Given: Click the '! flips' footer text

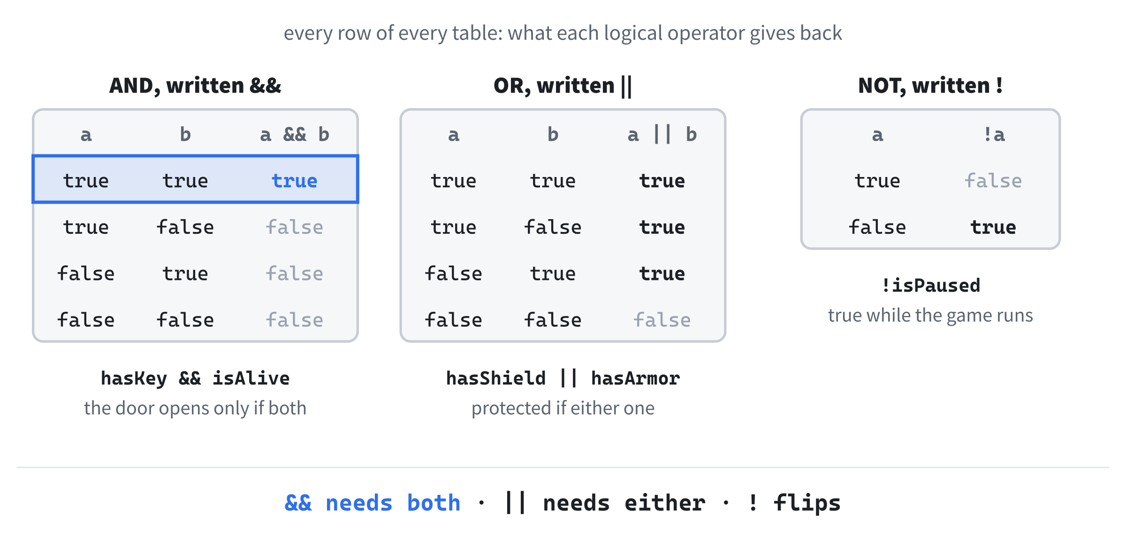Looking at the screenshot, I should click(794, 503).
